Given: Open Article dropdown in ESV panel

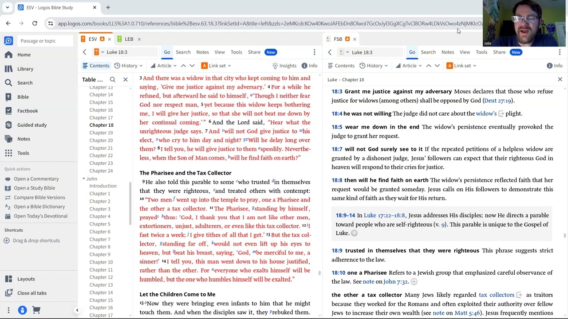Looking at the screenshot, I should click(163, 66).
